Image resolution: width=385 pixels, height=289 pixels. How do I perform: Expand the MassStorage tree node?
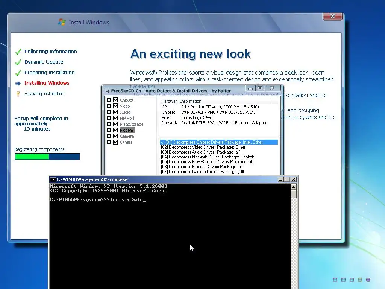point(109,124)
